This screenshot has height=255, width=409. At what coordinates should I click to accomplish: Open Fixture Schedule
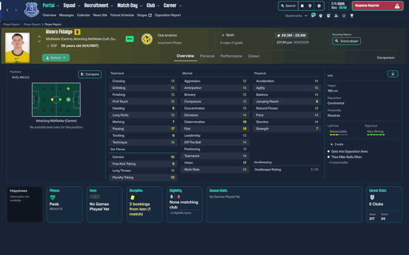pyautogui.click(x=122, y=15)
